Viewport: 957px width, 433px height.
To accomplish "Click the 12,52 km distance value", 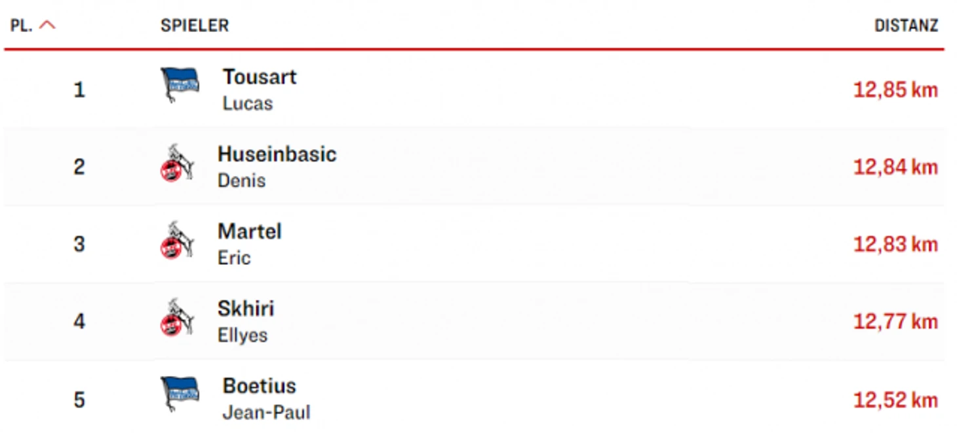I will 895,400.
